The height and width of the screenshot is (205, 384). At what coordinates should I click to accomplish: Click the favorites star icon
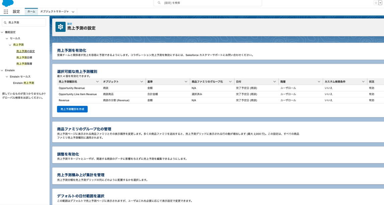(376, 3)
